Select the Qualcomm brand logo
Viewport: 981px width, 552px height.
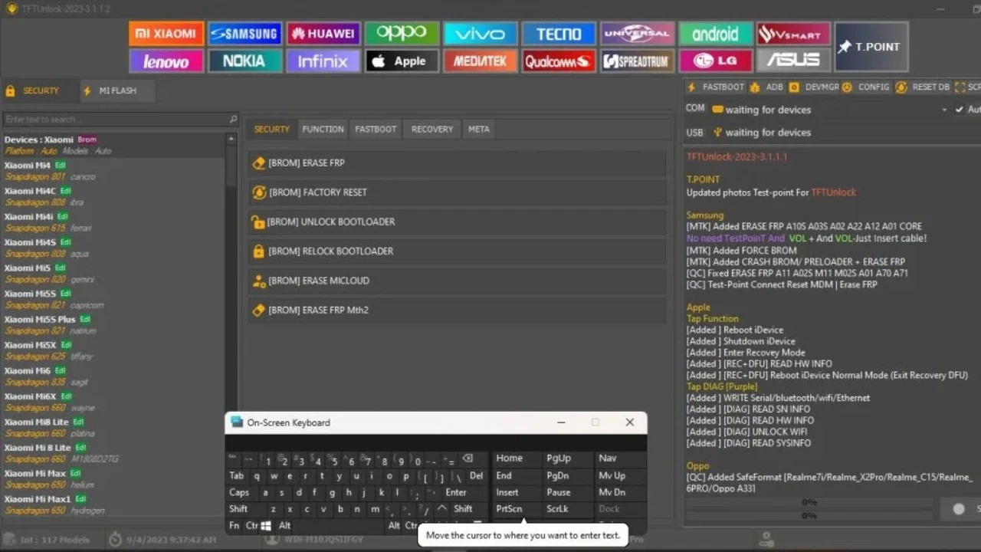tap(559, 61)
